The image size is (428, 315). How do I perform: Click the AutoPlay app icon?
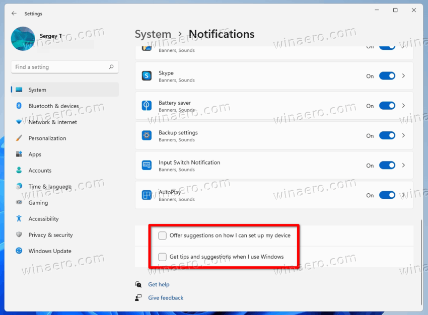click(147, 195)
